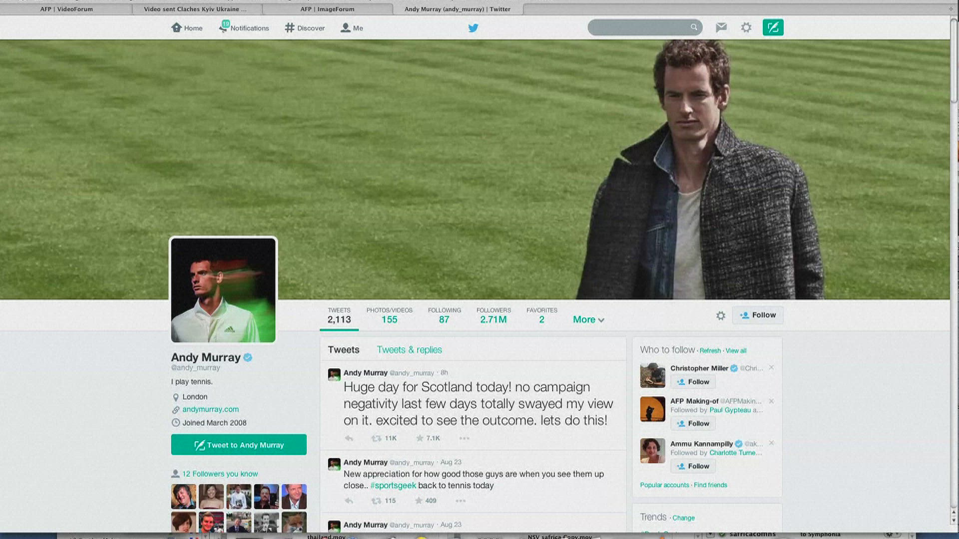Open profile gear options next to Follow
The width and height of the screenshot is (959, 539).
pyautogui.click(x=720, y=315)
